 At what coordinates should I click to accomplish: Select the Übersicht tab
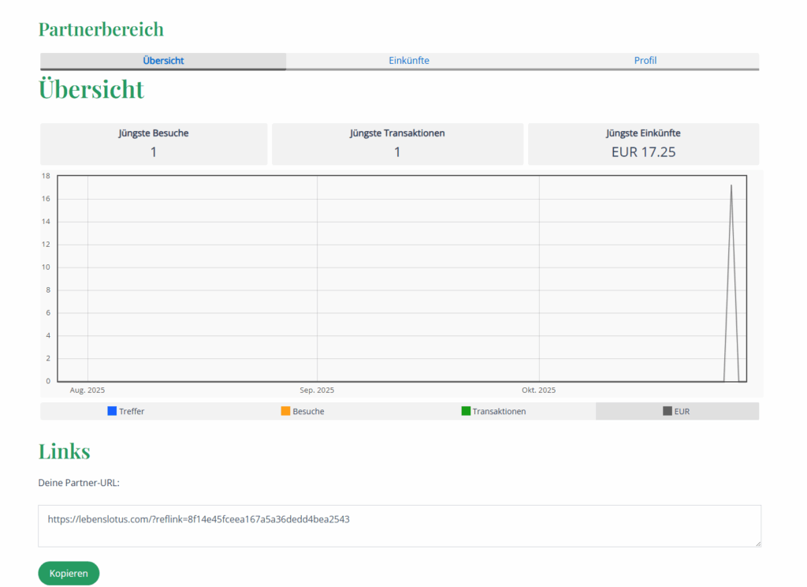click(163, 61)
